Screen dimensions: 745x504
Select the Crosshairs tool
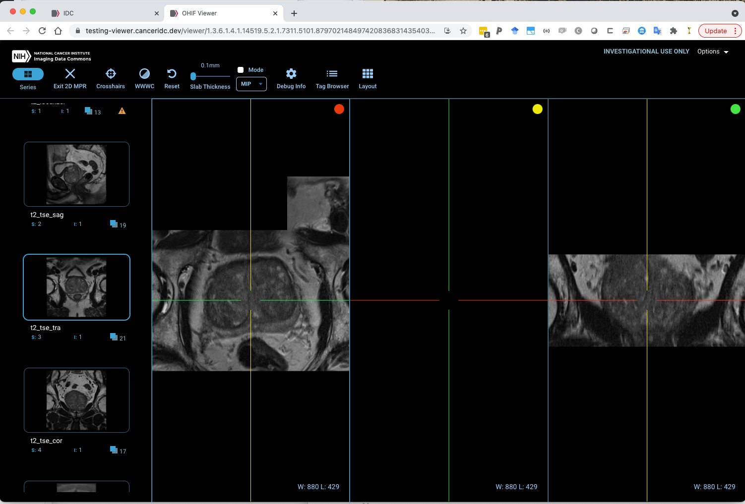pos(110,78)
